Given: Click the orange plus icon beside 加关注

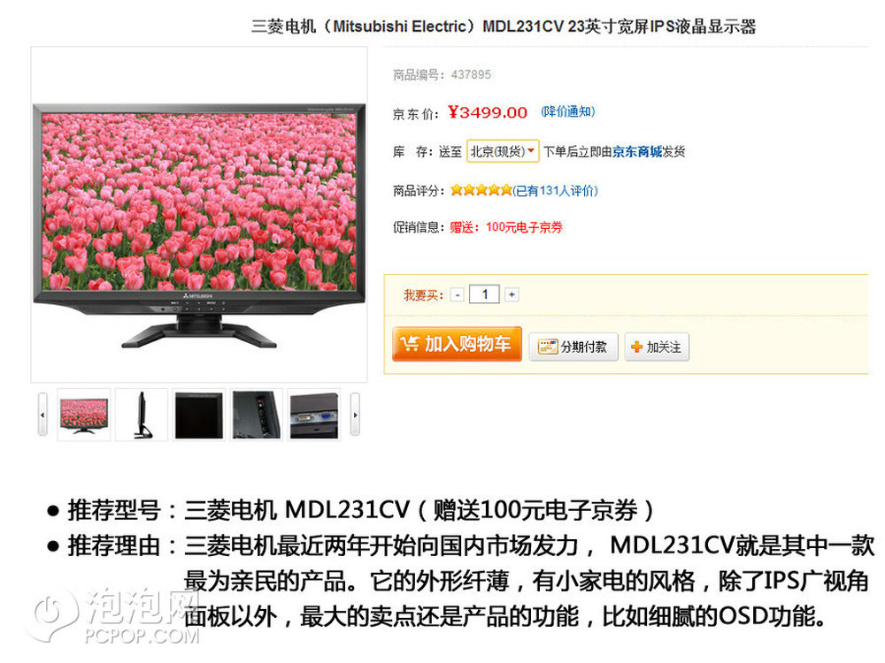Looking at the screenshot, I should (x=636, y=347).
